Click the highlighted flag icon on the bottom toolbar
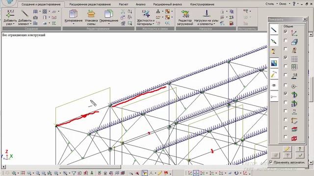The width and height of the screenshot is (314, 176). point(145,173)
